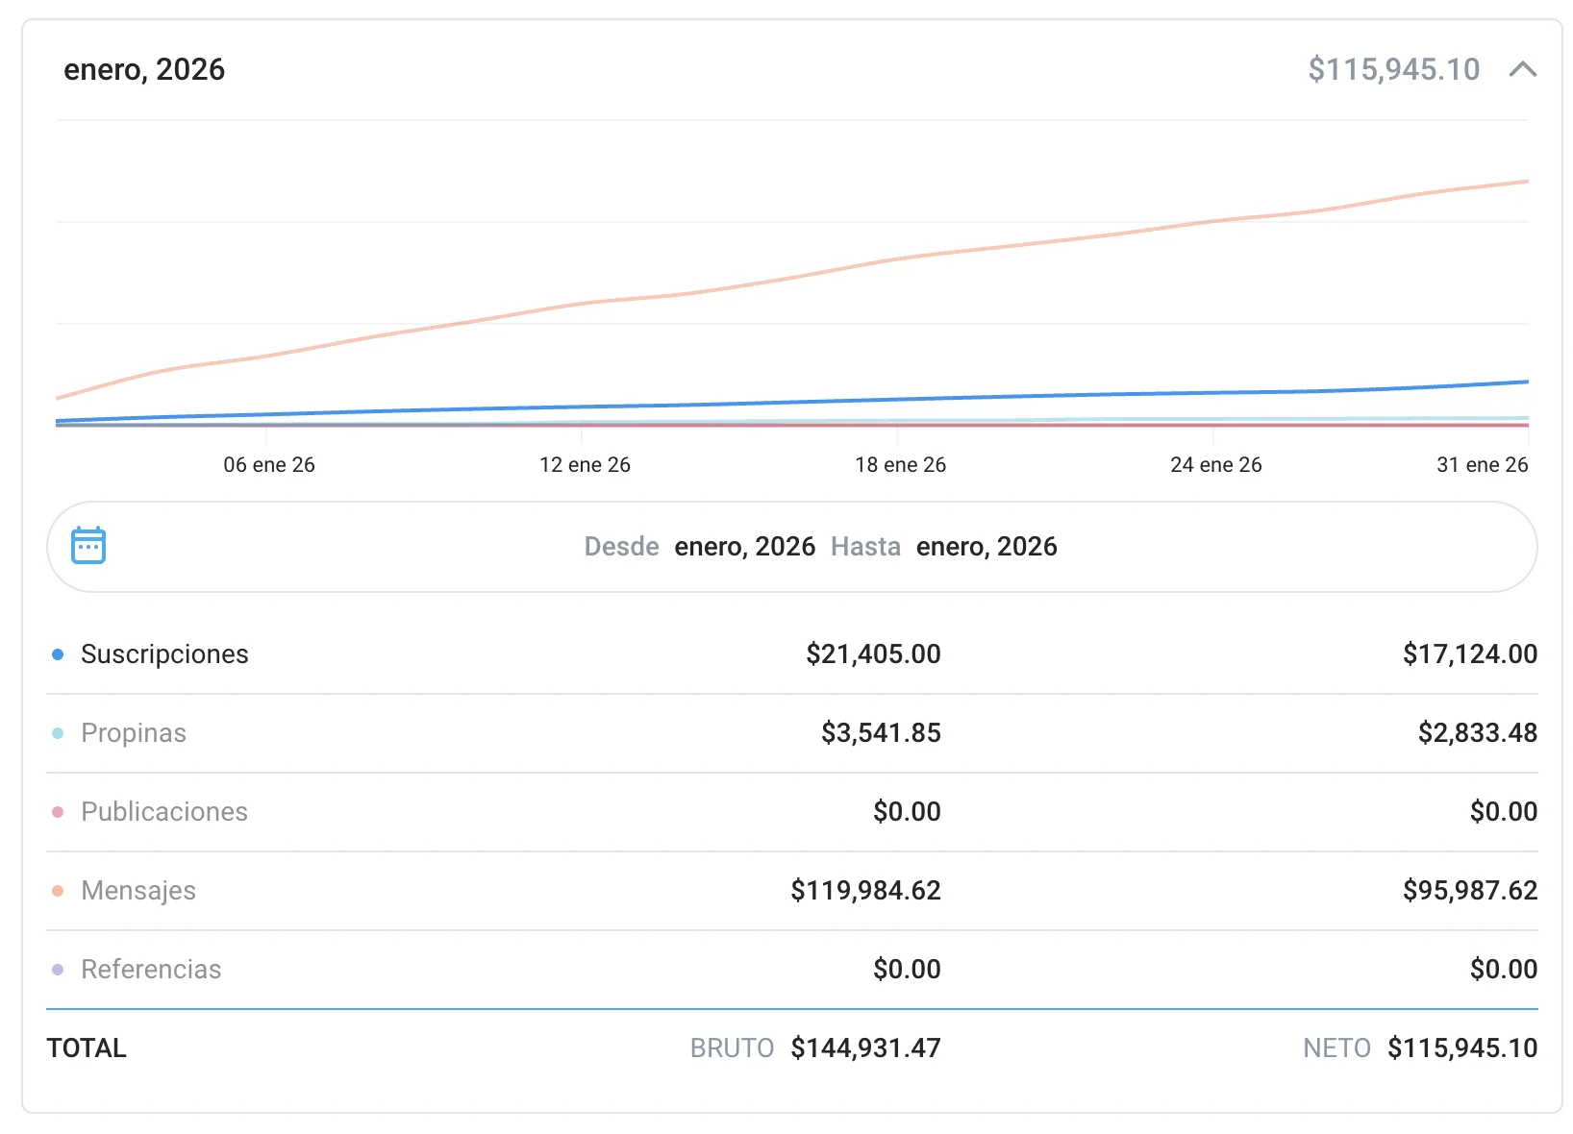This screenshot has height=1134, width=1573.
Task: Collapse the enero, 2026 earnings panel chevron
Action: [1523, 69]
